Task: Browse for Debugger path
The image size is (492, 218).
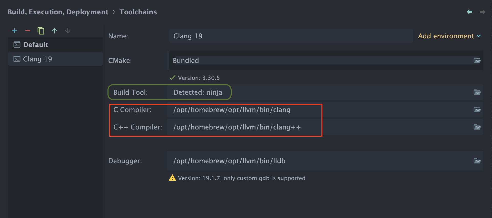Action: [477, 161]
